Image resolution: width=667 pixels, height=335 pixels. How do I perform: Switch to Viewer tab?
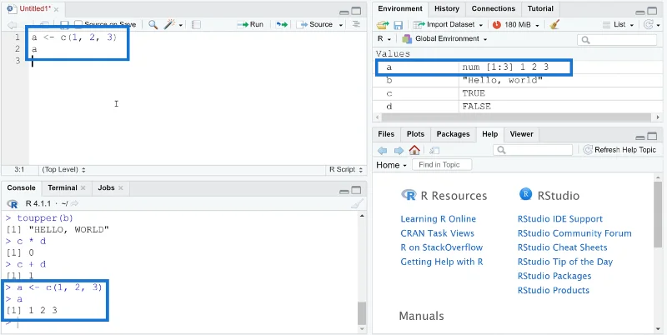coord(522,134)
